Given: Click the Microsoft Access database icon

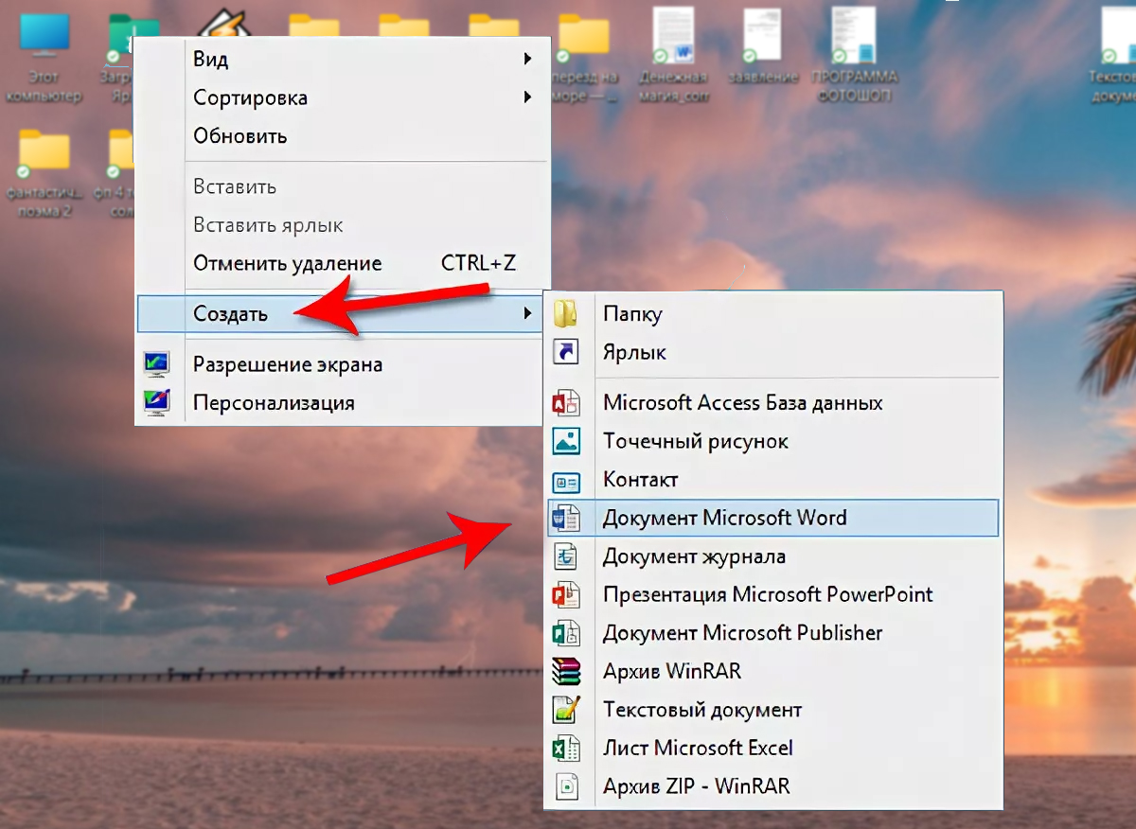Looking at the screenshot, I should point(566,403).
